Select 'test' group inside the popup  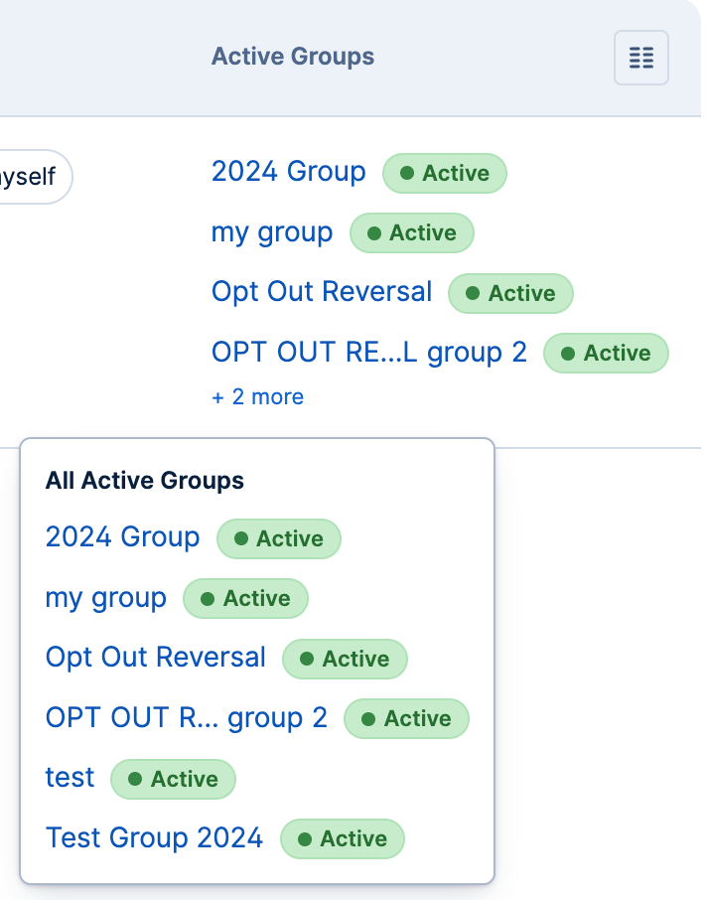pyautogui.click(x=69, y=778)
